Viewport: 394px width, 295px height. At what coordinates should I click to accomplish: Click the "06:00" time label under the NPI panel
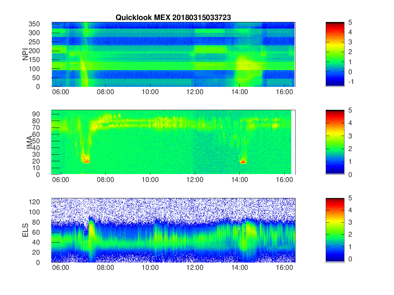tap(61, 92)
